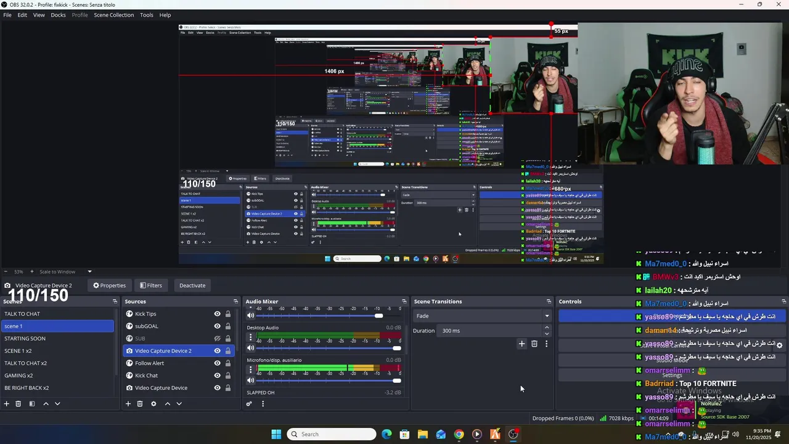Open virtual camera settings gear
Viewport: 789px width, 444px height.
779,345
